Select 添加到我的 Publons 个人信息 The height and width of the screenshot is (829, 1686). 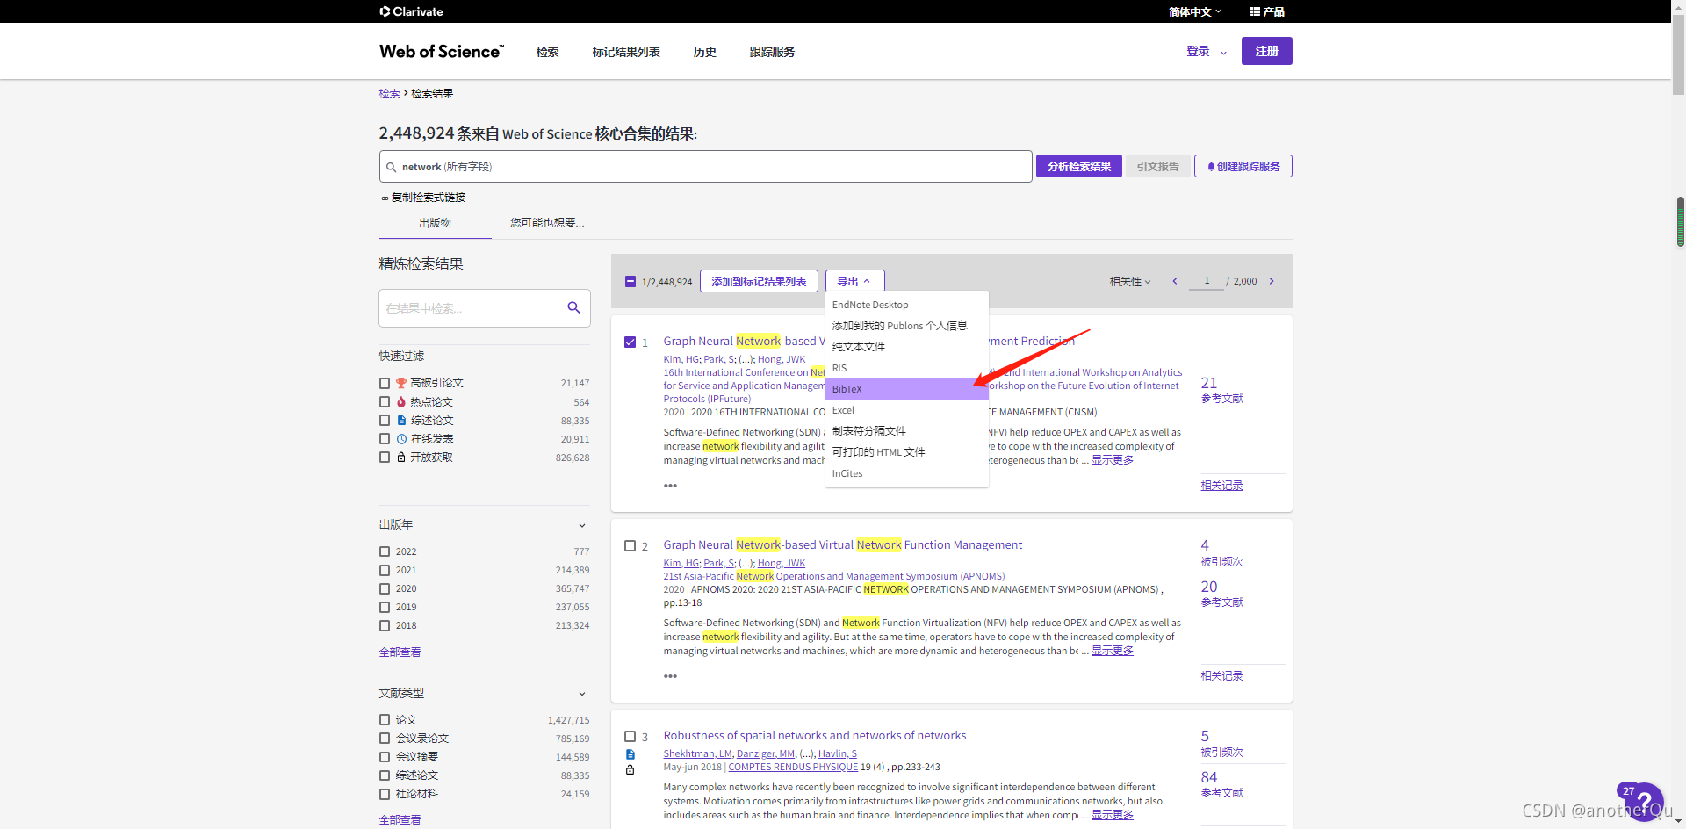click(907, 326)
